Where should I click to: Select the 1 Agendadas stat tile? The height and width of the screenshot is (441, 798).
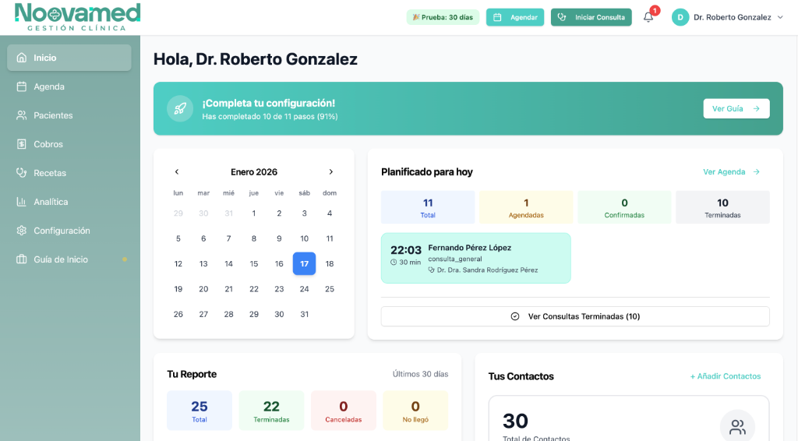click(526, 207)
